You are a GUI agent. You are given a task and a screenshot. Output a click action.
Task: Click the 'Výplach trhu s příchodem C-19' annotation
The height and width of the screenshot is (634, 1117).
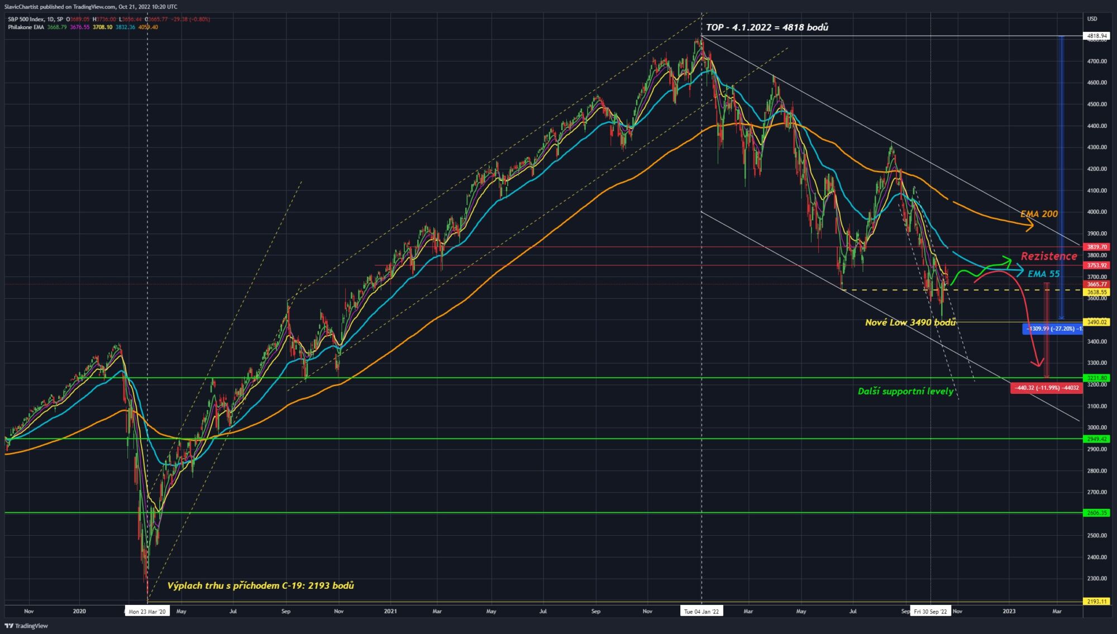tap(261, 585)
